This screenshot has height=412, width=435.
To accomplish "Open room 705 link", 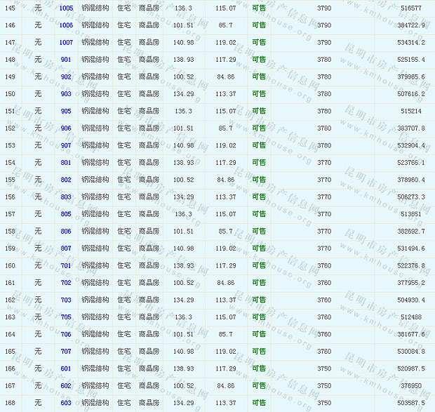I will tap(66, 317).
